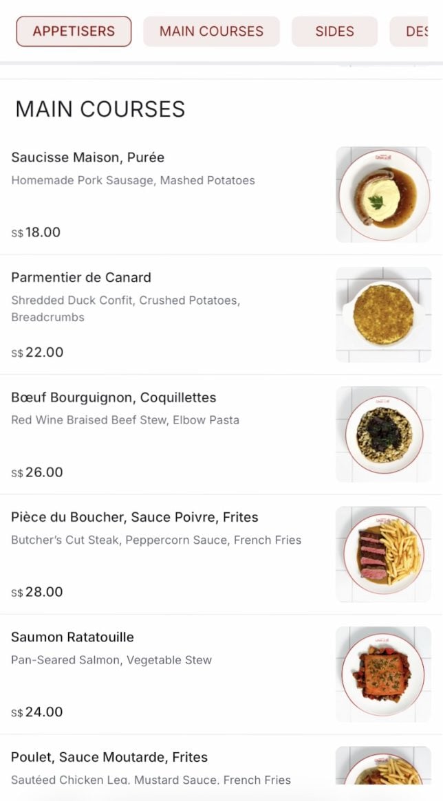Select the SIDES category tab
The image size is (443, 801).
334,31
